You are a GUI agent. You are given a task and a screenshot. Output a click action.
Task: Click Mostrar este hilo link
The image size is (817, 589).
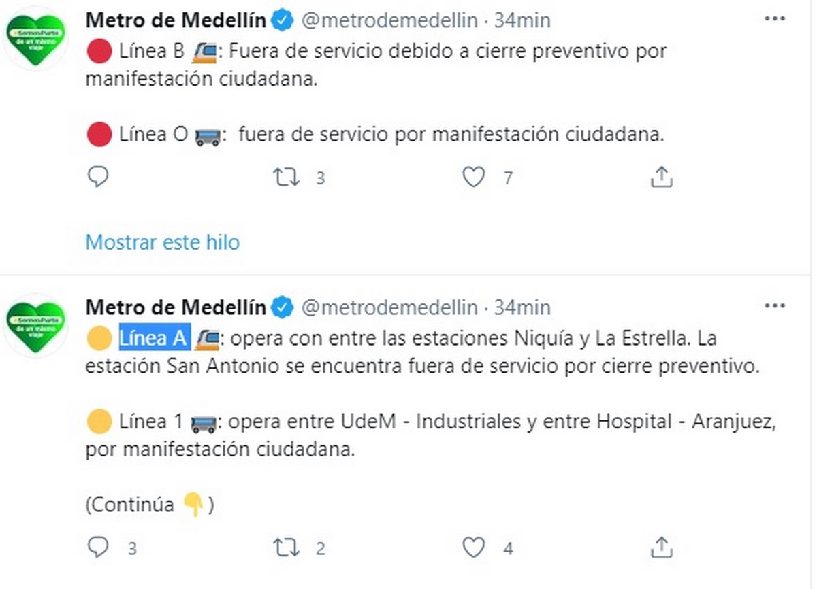tap(162, 242)
